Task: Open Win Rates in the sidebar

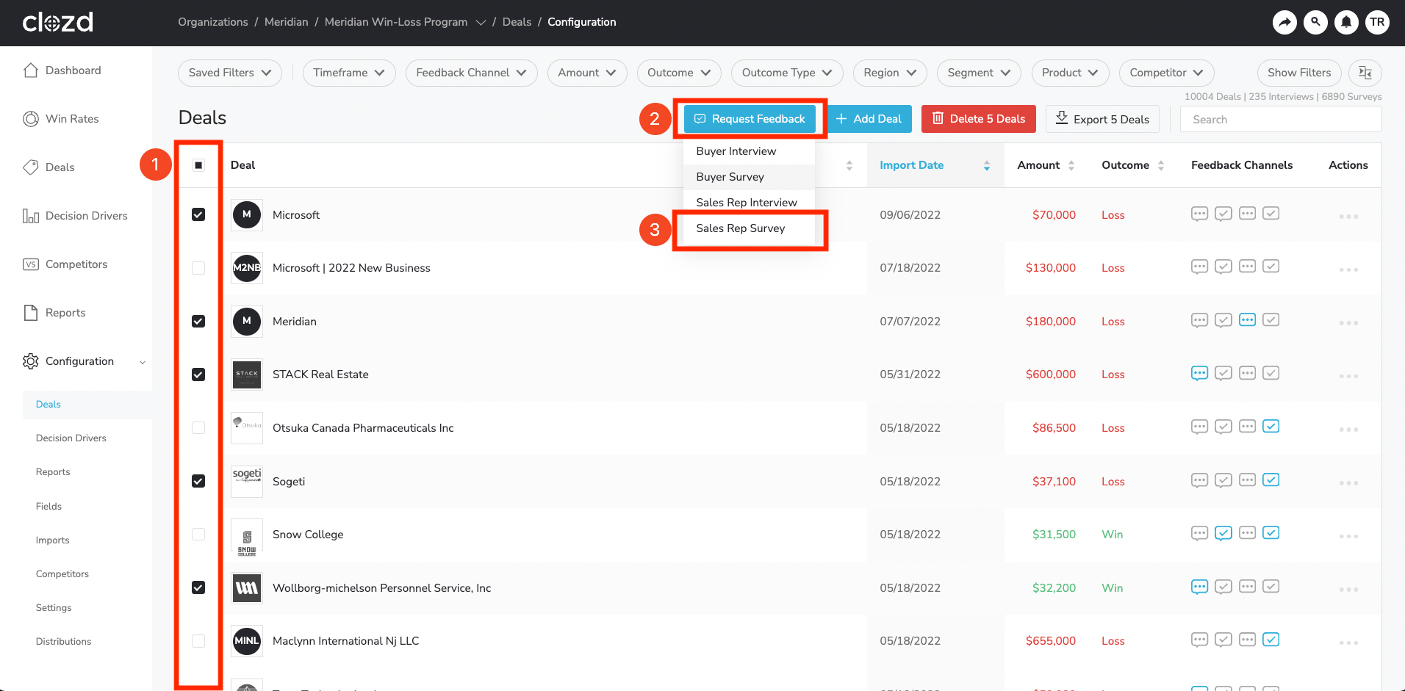Action: click(x=61, y=119)
